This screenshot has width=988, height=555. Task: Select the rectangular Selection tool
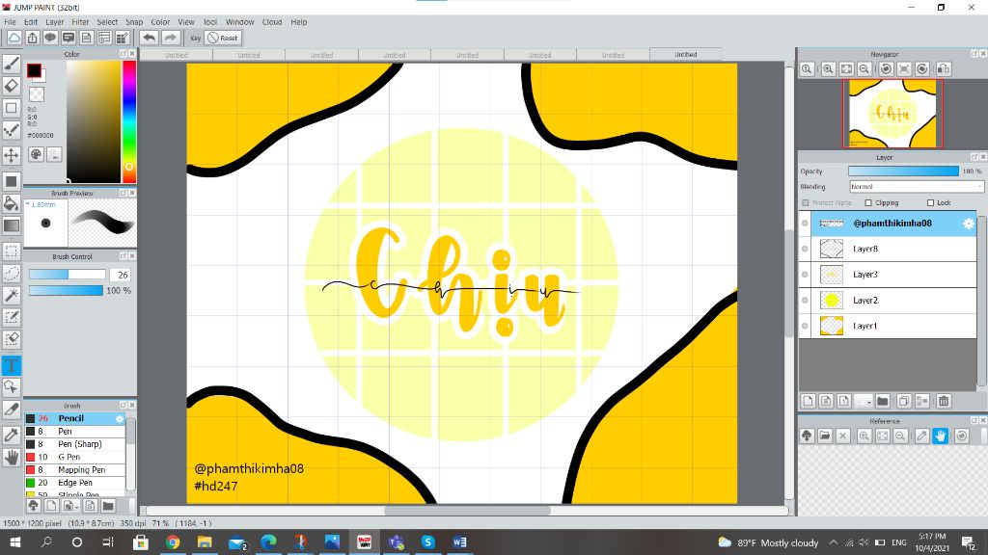click(x=12, y=251)
